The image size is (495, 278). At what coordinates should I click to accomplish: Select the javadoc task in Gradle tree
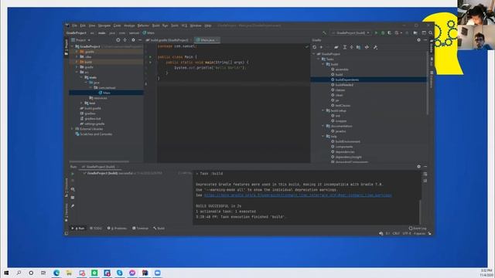pos(339,131)
